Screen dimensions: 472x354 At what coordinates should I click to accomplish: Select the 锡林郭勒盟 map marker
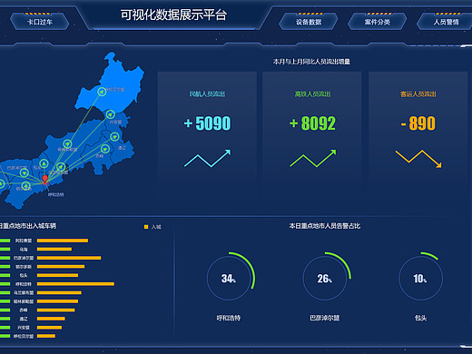pyautogui.click(x=67, y=143)
